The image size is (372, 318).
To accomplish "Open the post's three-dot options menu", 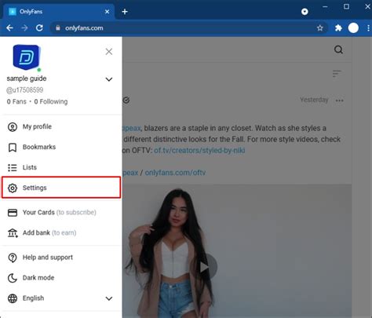I will 340,101.
